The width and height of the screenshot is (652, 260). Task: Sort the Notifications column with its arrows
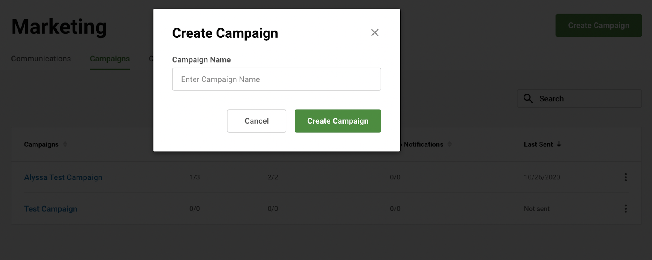pos(449,144)
